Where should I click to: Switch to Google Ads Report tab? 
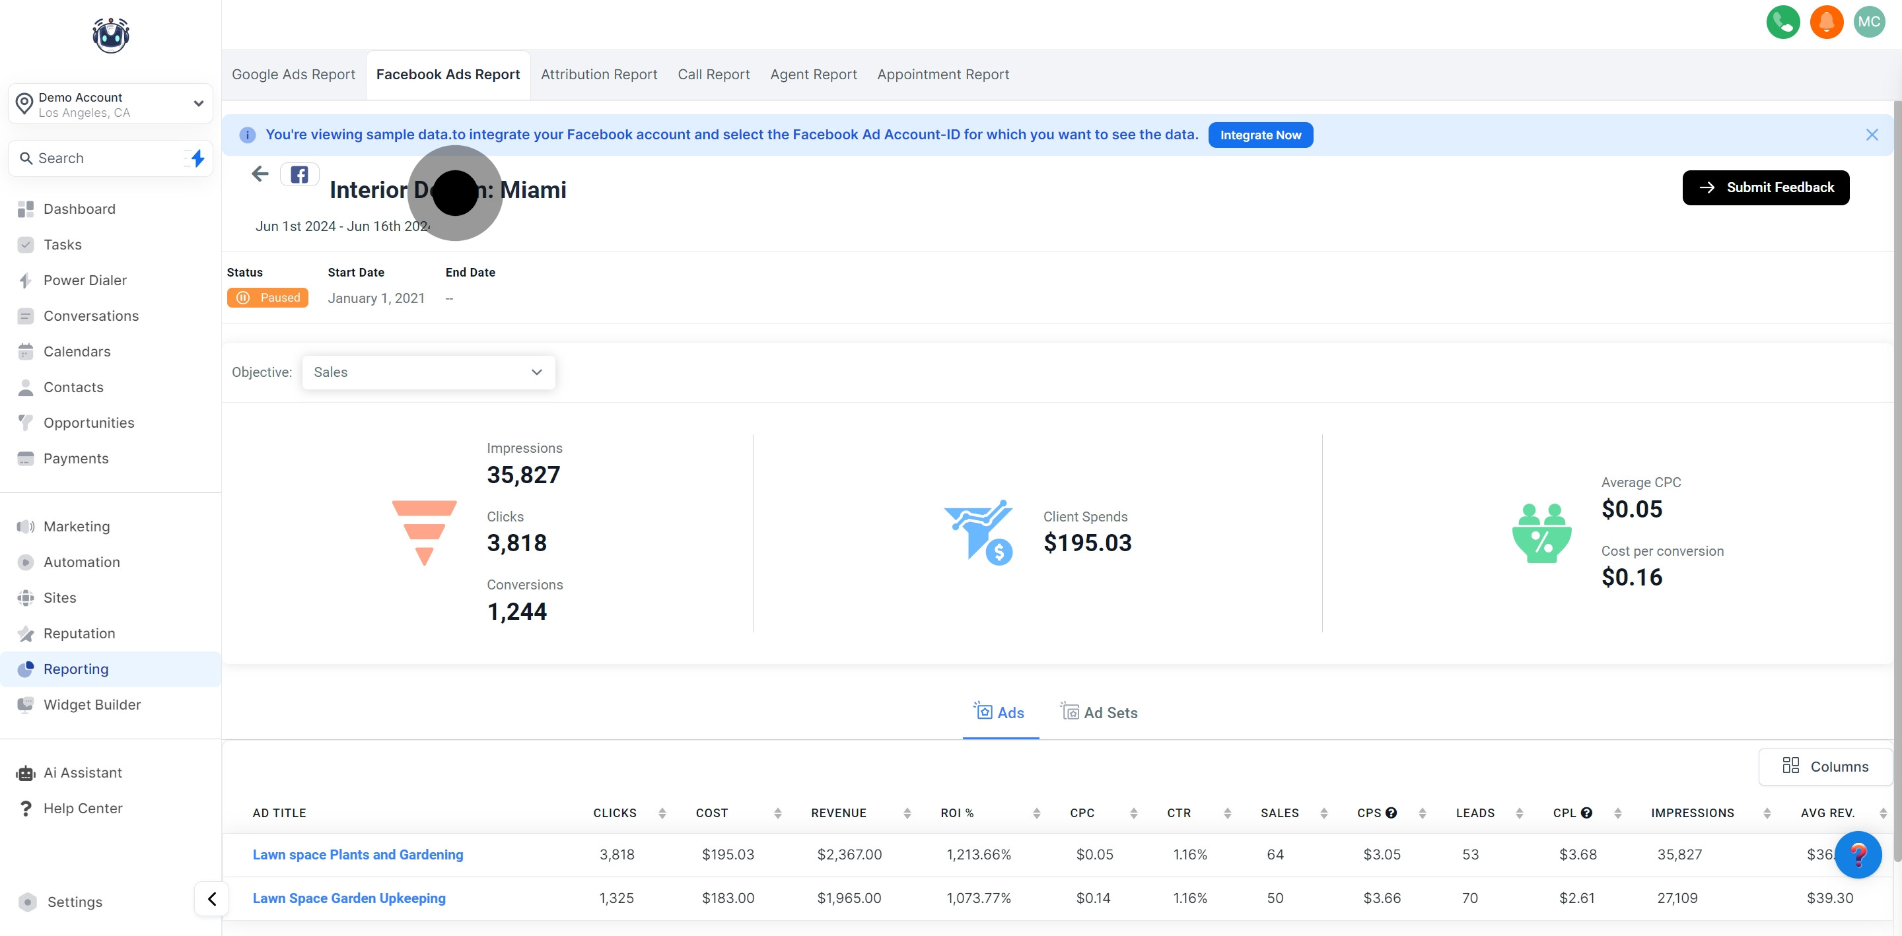tap(293, 75)
